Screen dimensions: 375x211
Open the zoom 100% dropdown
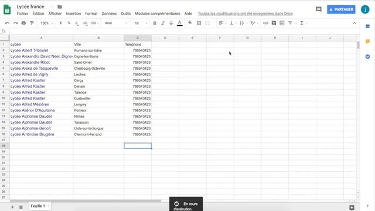47,23
